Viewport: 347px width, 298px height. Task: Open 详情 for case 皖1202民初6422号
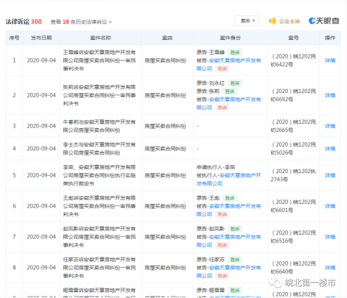click(x=330, y=61)
